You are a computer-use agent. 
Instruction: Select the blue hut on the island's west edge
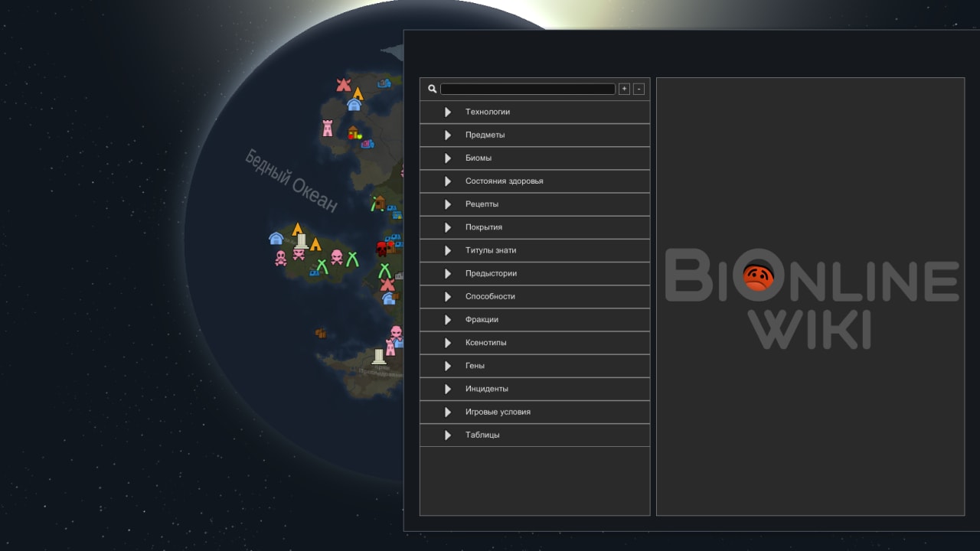[x=276, y=239]
